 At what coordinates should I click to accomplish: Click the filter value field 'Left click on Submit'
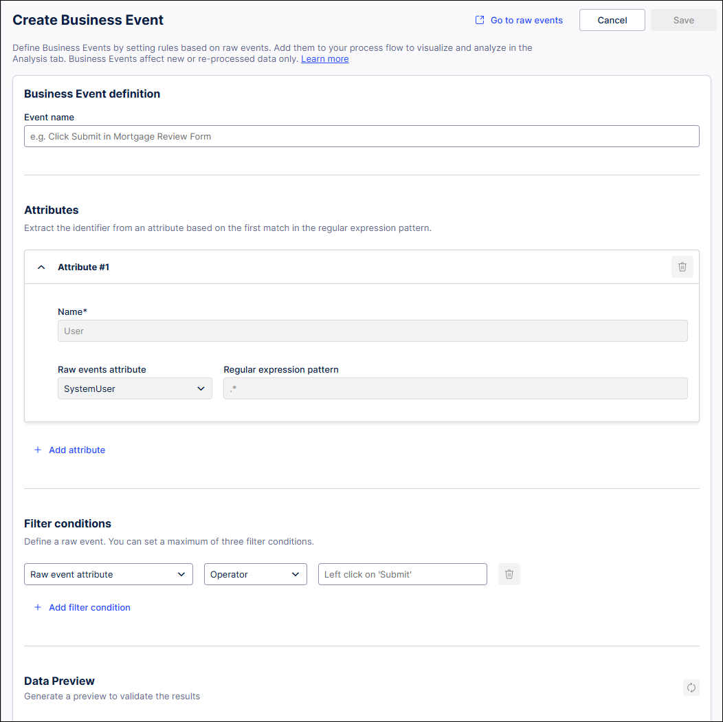click(403, 574)
